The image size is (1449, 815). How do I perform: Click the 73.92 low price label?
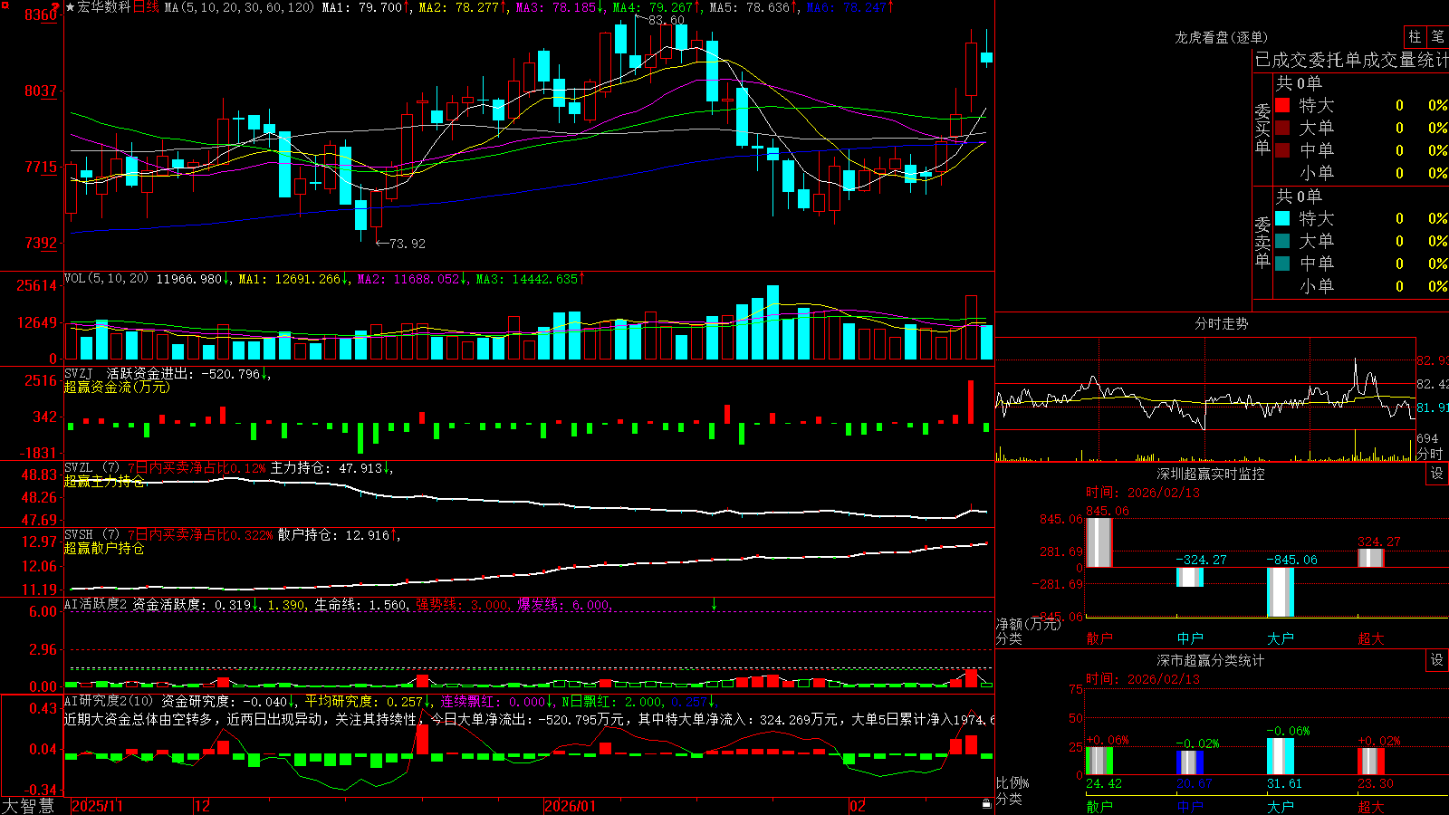click(408, 244)
